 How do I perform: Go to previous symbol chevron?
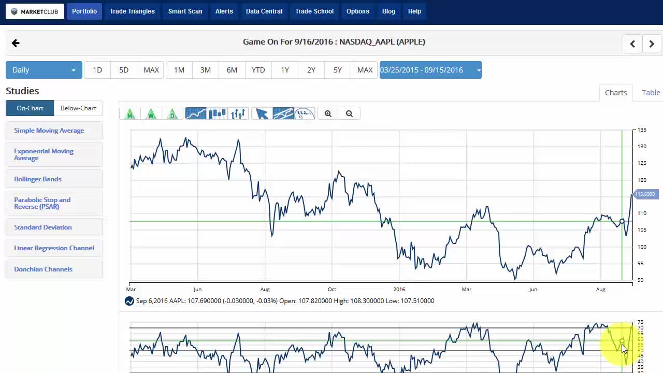pyautogui.click(x=632, y=44)
